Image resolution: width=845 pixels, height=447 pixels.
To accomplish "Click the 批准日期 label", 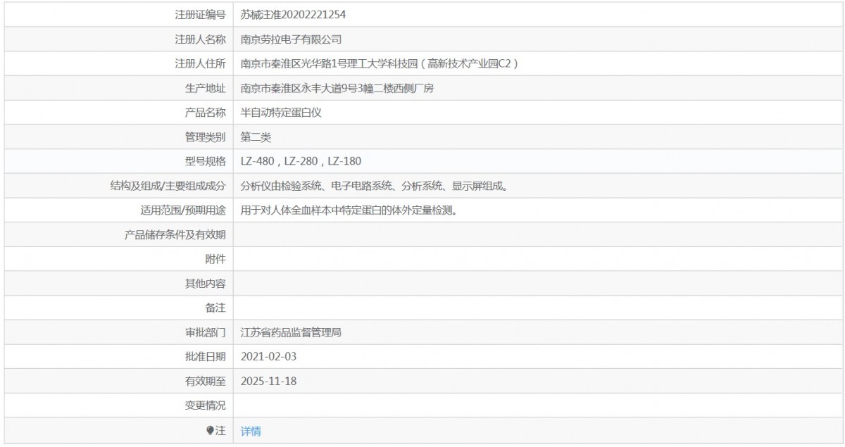I will (x=205, y=357).
